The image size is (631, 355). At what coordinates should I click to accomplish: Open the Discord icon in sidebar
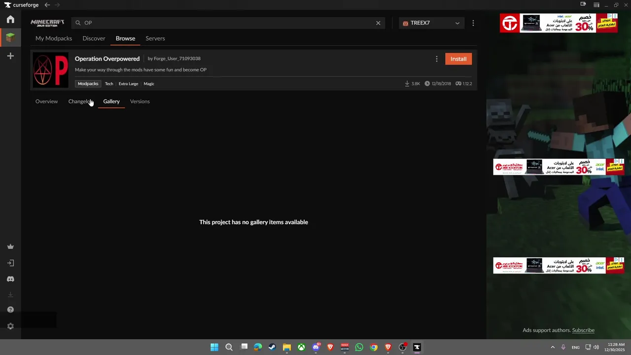click(x=10, y=279)
